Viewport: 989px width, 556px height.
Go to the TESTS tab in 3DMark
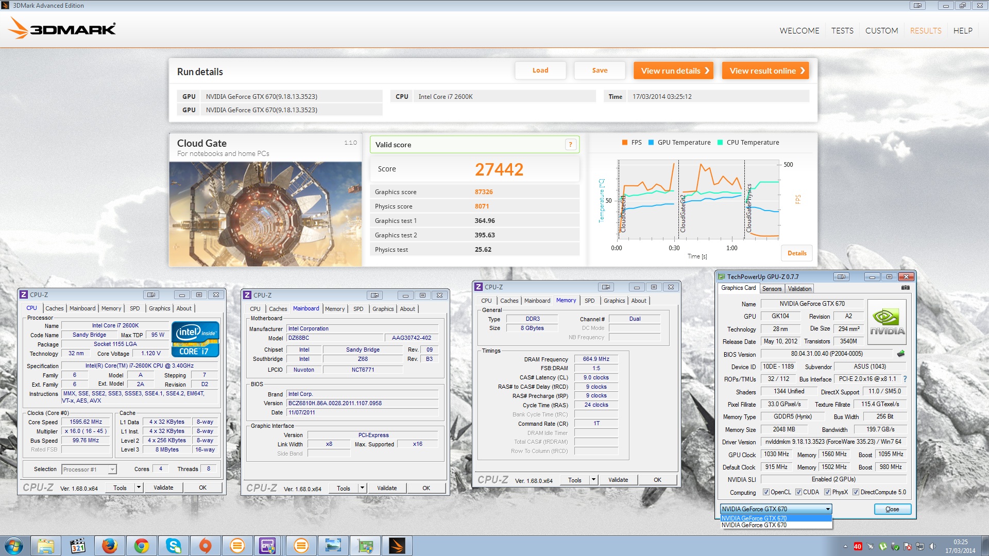click(x=842, y=30)
